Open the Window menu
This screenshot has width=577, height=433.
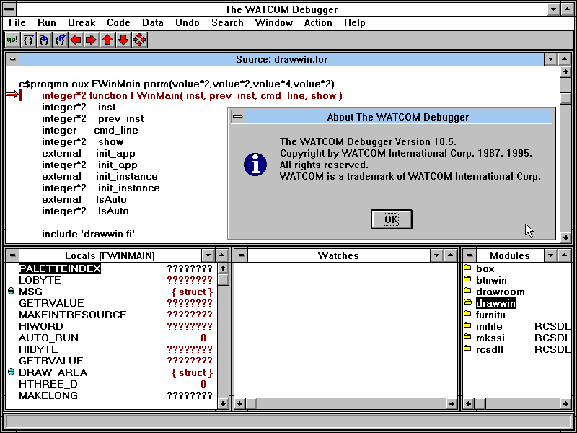274,23
